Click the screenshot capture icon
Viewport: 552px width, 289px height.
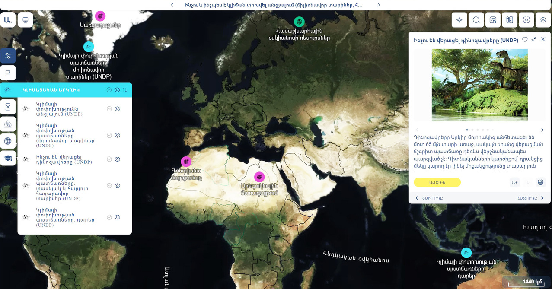(526, 20)
